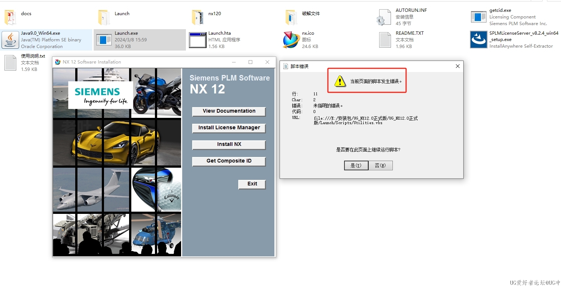Click the NX 12 installer title bar icon
The height and width of the screenshot is (287, 561).
pyautogui.click(x=58, y=62)
